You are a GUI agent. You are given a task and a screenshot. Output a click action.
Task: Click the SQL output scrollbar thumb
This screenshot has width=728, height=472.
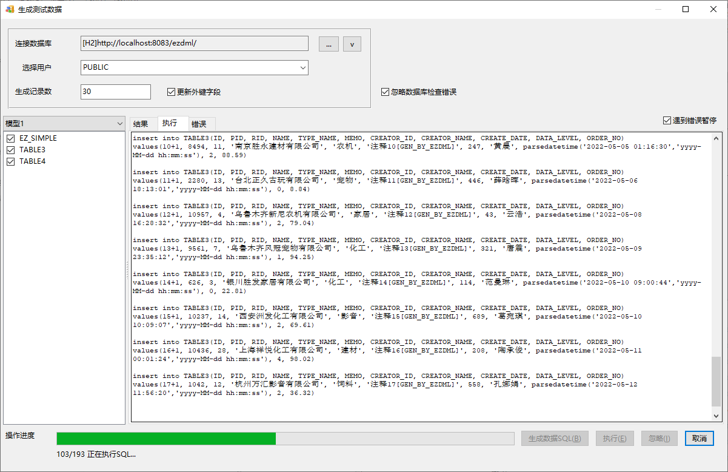(716, 381)
